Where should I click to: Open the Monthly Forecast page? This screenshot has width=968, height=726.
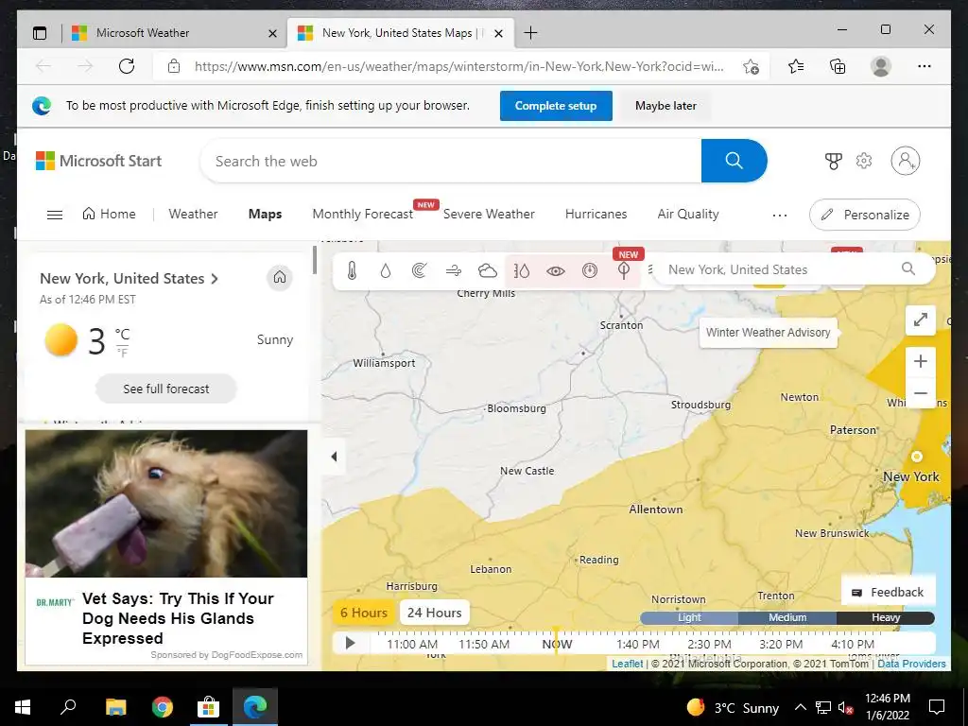[362, 214]
